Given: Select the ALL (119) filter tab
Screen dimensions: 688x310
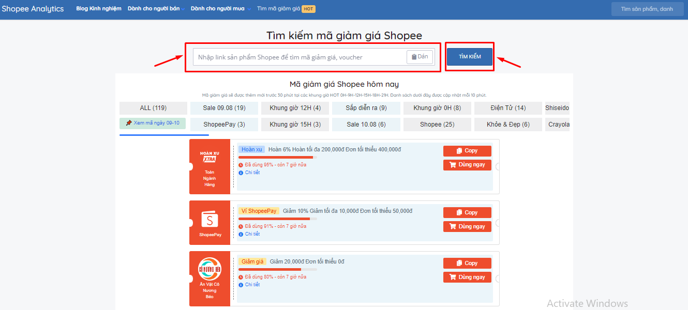Looking at the screenshot, I should point(153,108).
